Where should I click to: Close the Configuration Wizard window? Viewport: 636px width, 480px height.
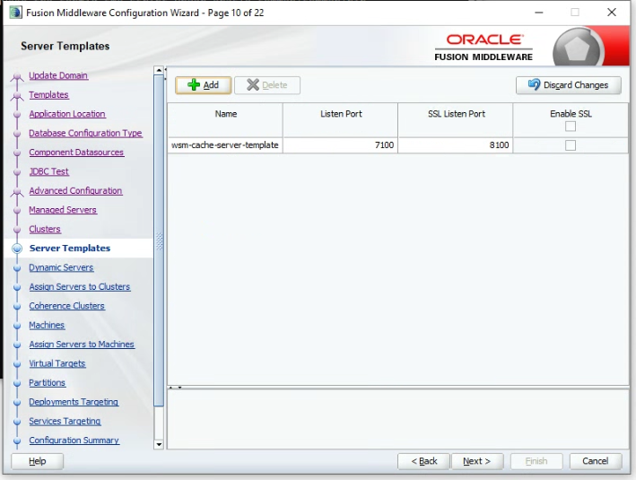612,13
